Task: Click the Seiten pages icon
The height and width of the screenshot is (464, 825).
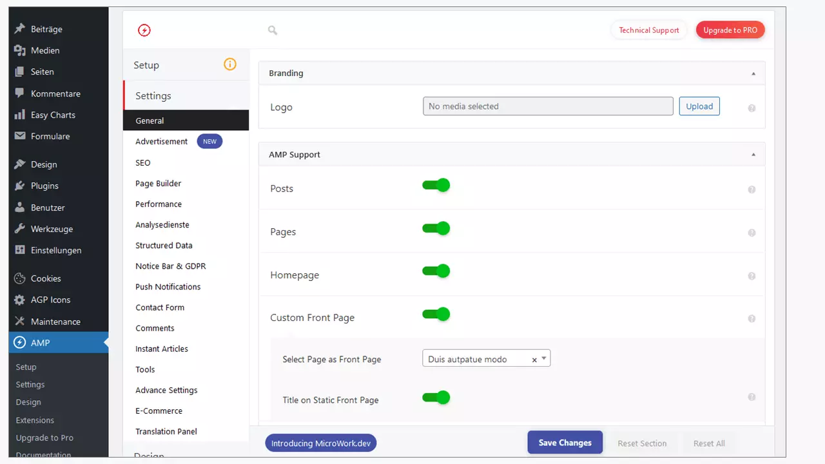Action: (20, 72)
